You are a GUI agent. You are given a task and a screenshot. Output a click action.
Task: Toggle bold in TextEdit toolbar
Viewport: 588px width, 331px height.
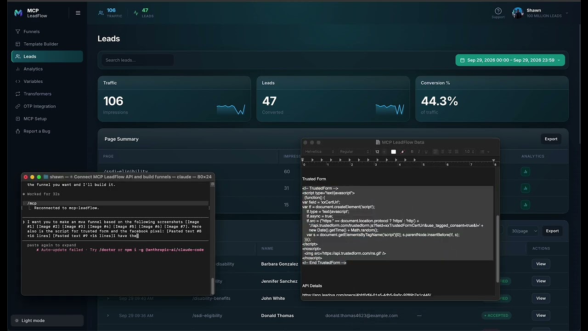(412, 152)
